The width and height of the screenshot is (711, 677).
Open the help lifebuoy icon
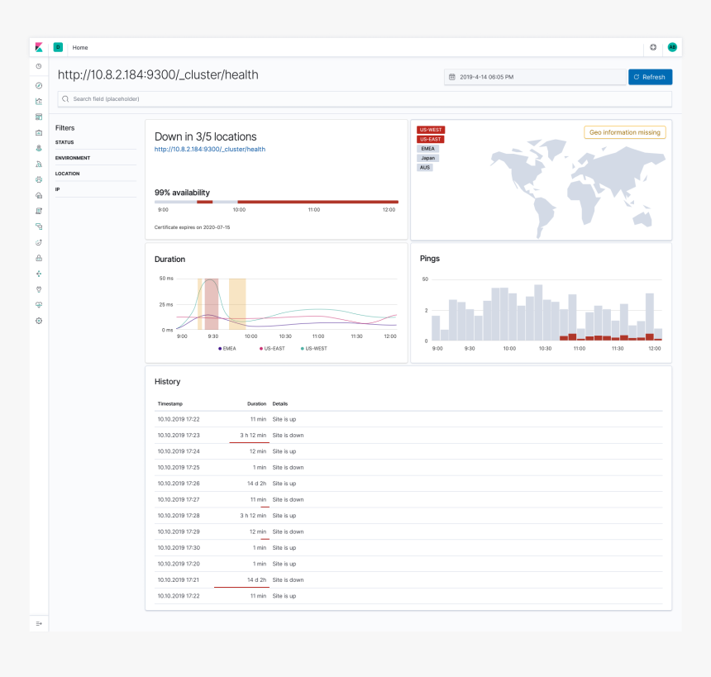coord(653,47)
